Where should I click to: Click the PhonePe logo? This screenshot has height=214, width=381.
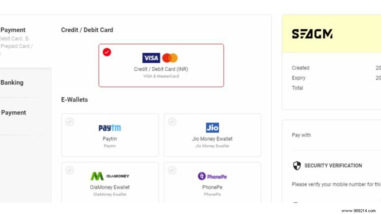pos(212,176)
